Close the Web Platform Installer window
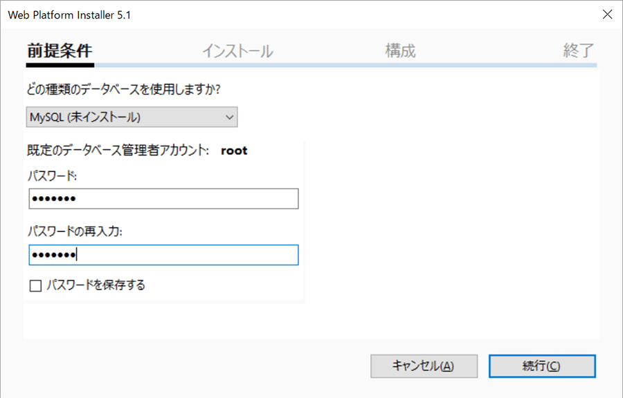Image resolution: width=623 pixels, height=398 pixels. point(607,15)
